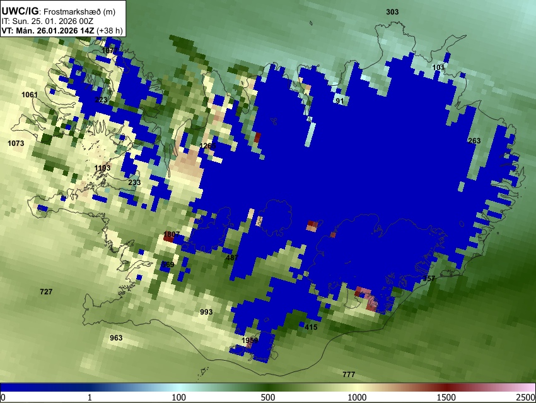Click the map value 415

pos(311,327)
